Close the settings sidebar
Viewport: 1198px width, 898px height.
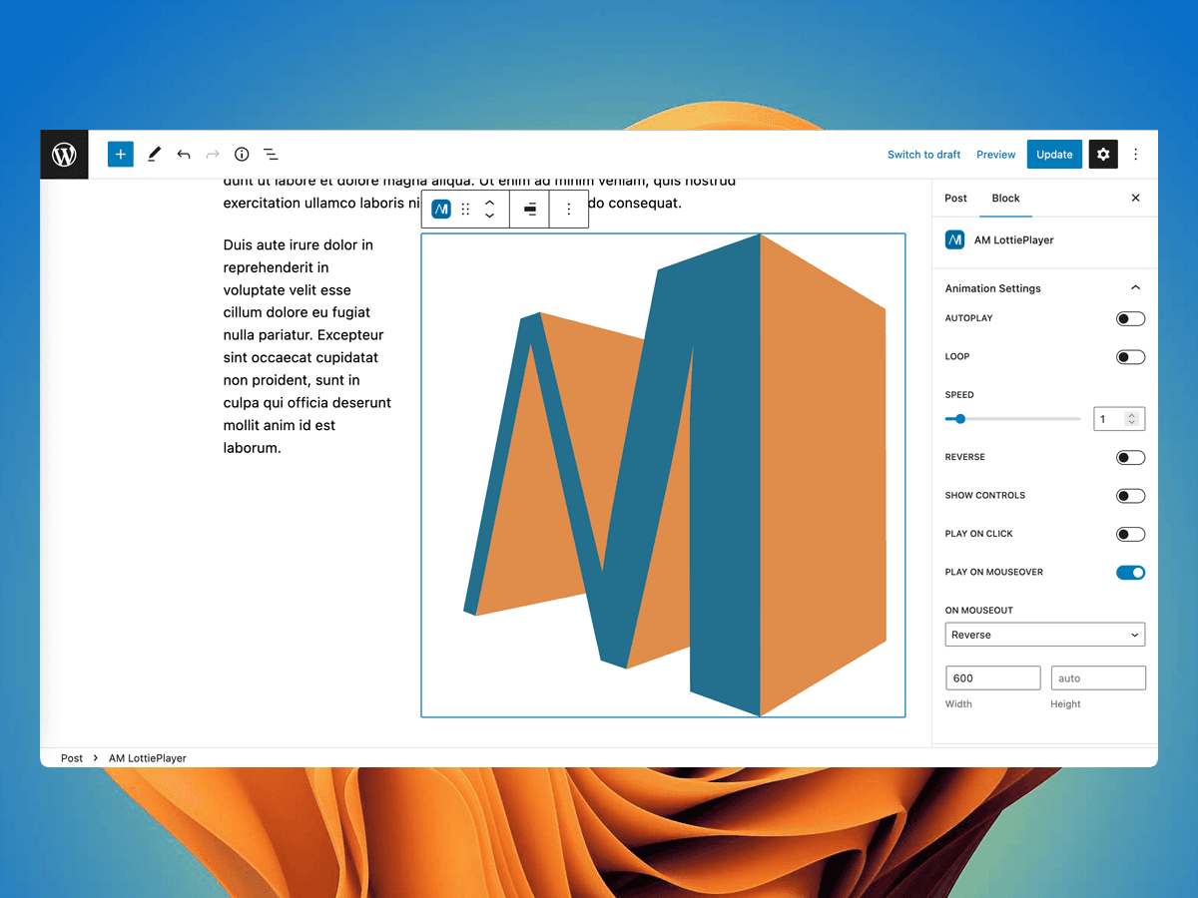click(x=1135, y=198)
